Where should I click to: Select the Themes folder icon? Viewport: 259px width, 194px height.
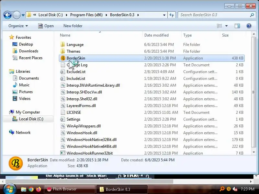(62, 51)
